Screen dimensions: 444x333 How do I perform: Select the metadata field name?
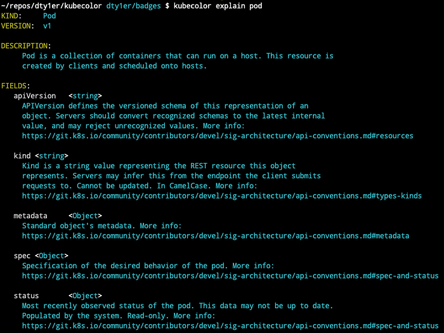[30, 216]
